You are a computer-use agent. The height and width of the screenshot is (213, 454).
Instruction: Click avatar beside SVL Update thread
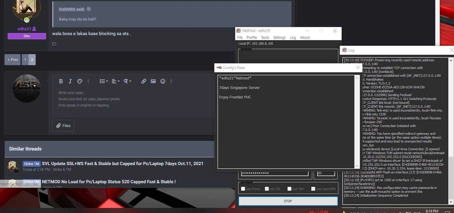coord(12,166)
